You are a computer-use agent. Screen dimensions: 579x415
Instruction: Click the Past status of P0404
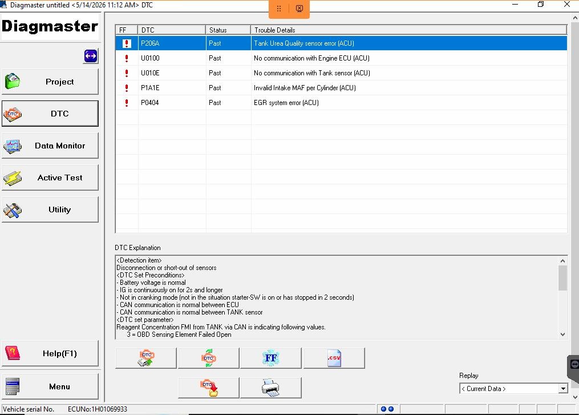[x=214, y=102]
